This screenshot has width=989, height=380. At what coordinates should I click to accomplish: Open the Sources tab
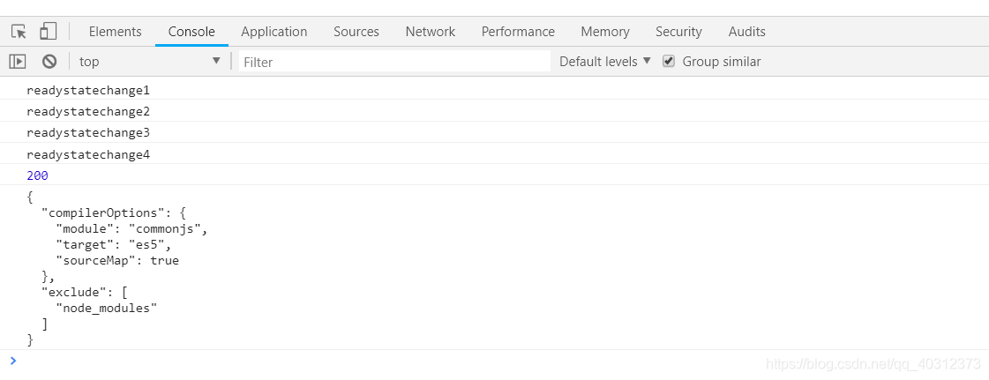pyautogui.click(x=356, y=32)
